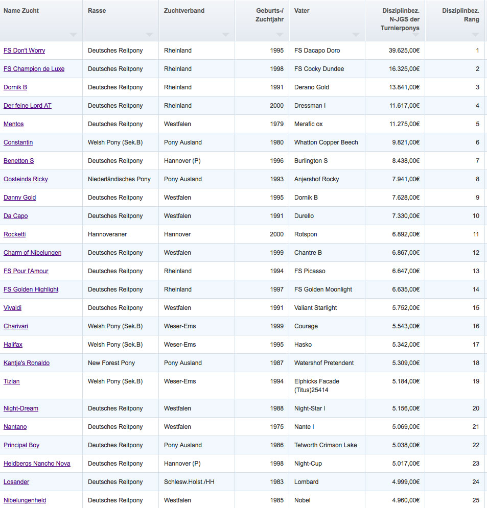Select the Rasse column header
This screenshot has height=508, width=487.
pos(121,20)
